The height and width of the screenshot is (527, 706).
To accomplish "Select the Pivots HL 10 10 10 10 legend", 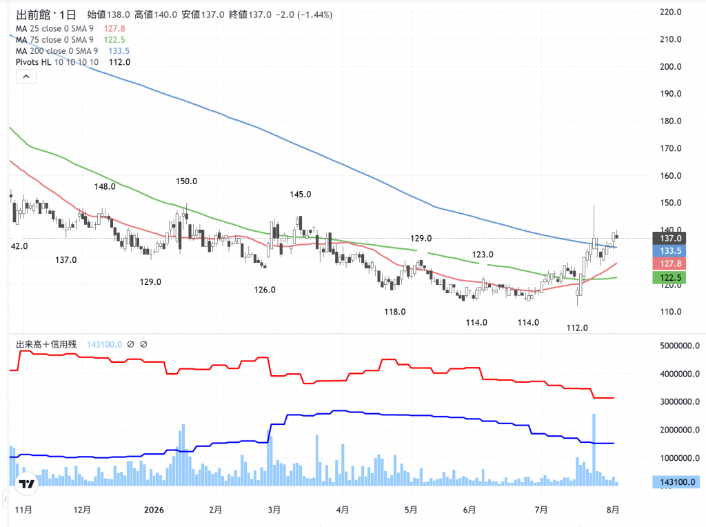I will tap(57, 62).
